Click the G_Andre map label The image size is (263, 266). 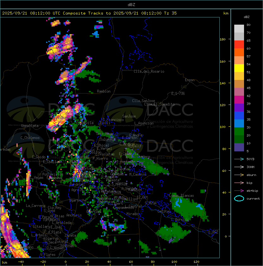pos(136,135)
